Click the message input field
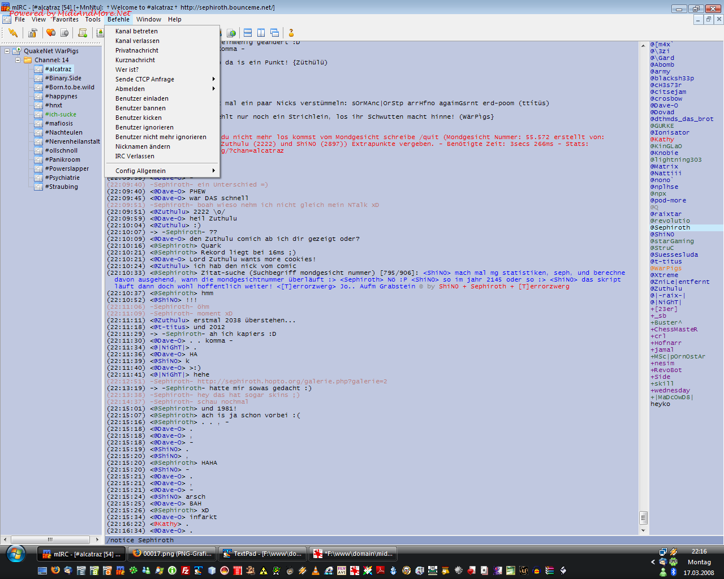Viewport: 724px width, 579px height. [368, 540]
